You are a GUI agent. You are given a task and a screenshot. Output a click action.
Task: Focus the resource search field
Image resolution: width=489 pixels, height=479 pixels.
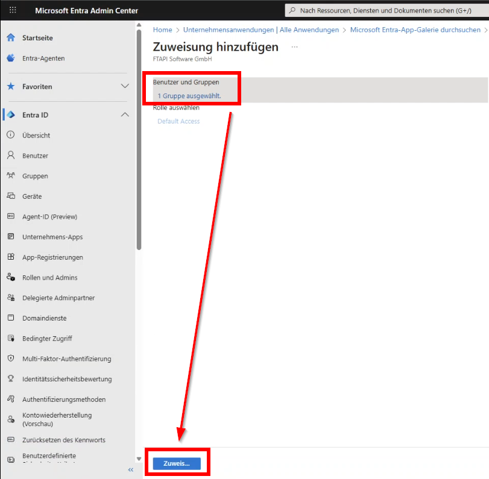pos(386,10)
